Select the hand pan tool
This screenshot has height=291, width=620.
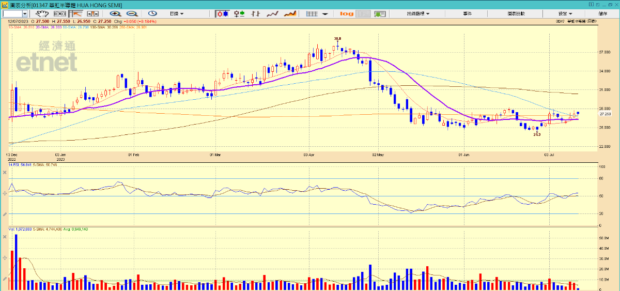41,13
